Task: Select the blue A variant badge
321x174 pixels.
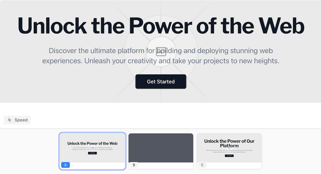Action: (x=66, y=165)
